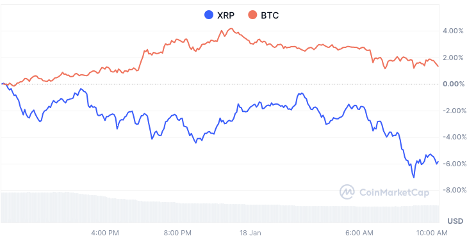
Task: Click the gray volume bar area
Action: [220, 208]
